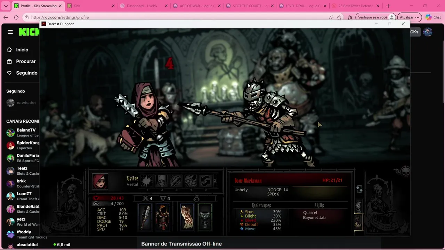445x250 pixels.
Task: Click the Quarrel skill entry
Action: [310, 212]
